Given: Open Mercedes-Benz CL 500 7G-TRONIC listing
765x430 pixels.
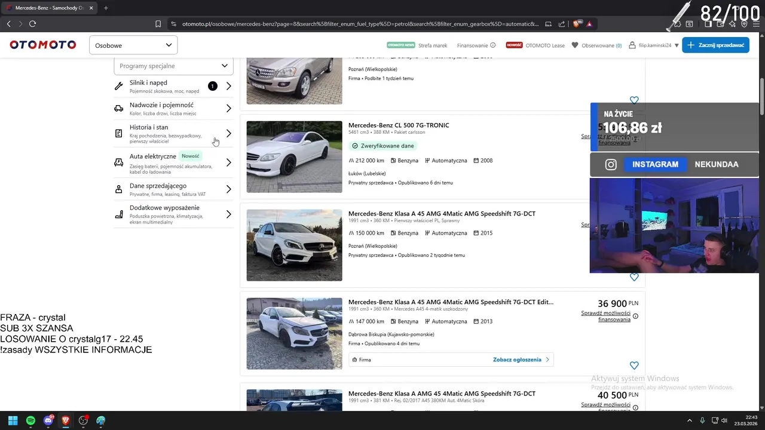Looking at the screenshot, I should coord(399,125).
